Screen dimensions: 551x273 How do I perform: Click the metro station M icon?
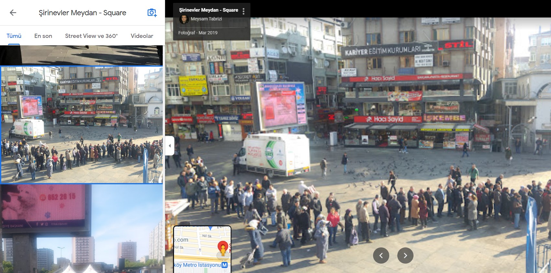[225, 265]
